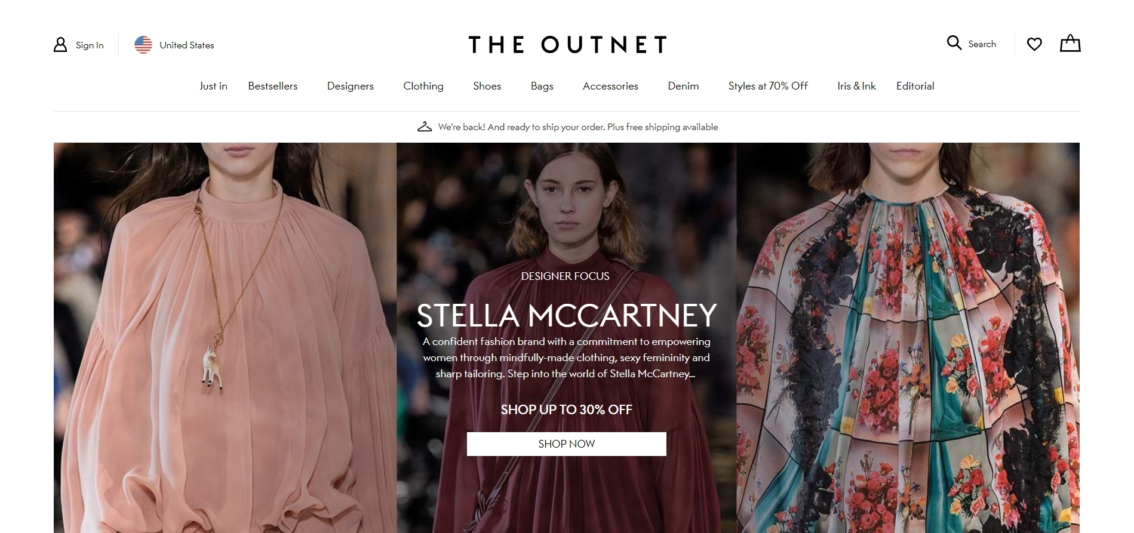Open the Bags category
The width and height of the screenshot is (1134, 533).
tap(542, 86)
